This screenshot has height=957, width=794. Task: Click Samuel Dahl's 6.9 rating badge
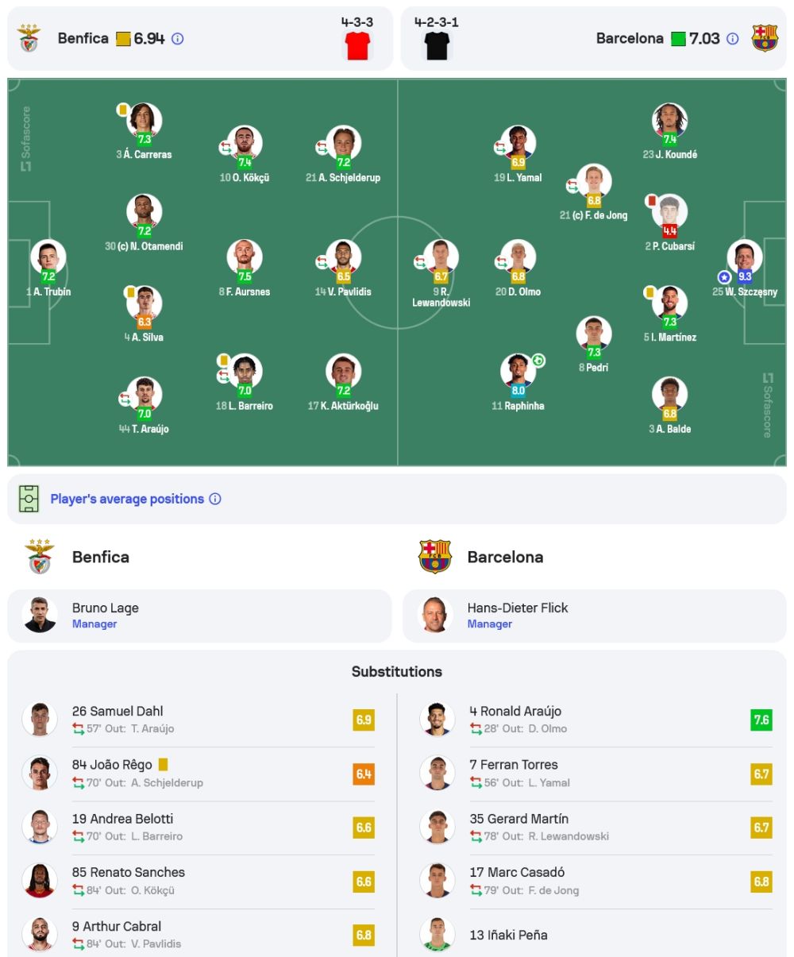[364, 720]
